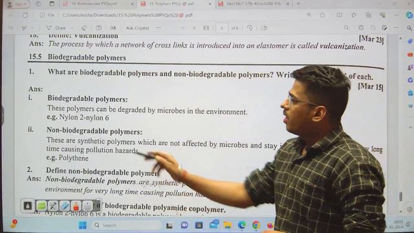Select the Draw tool

tap(56, 28)
